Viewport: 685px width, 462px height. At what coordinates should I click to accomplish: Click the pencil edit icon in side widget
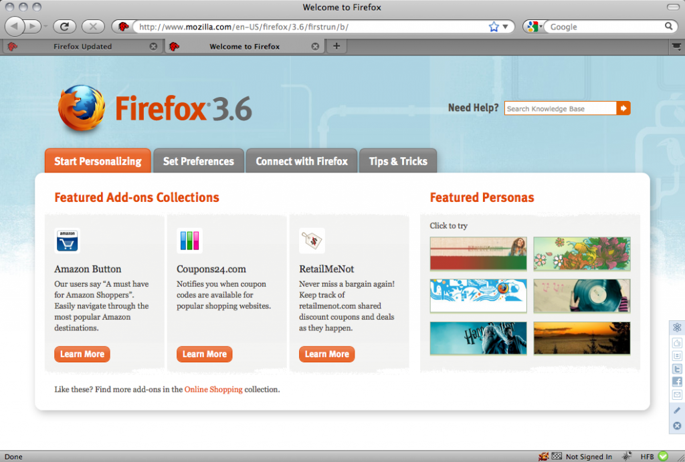[677, 410]
